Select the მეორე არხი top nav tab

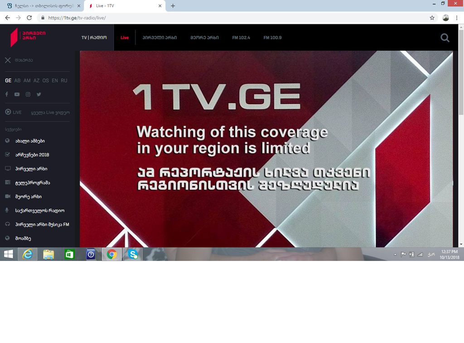tap(204, 38)
